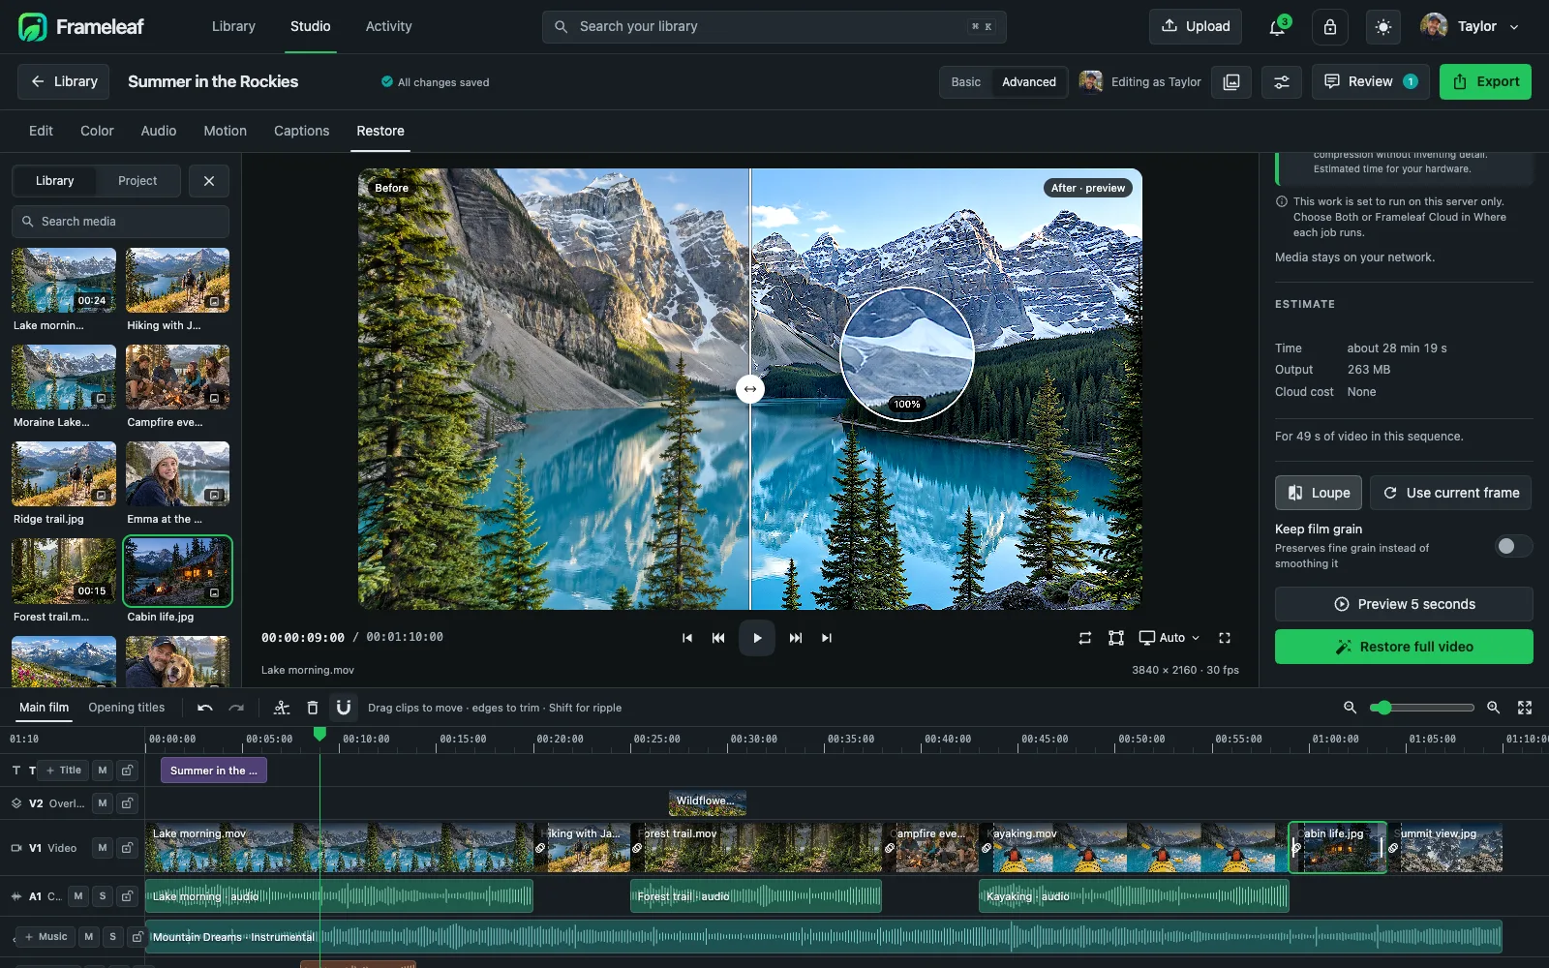
Task: Click the lock icon in top bar
Action: click(1330, 27)
